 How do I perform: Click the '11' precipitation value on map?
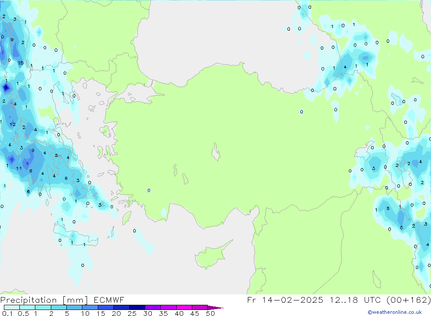tap(19, 168)
